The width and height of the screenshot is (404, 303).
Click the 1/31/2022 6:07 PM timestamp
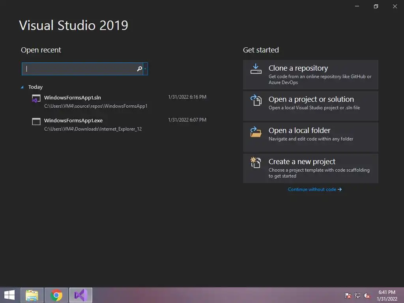187,120
